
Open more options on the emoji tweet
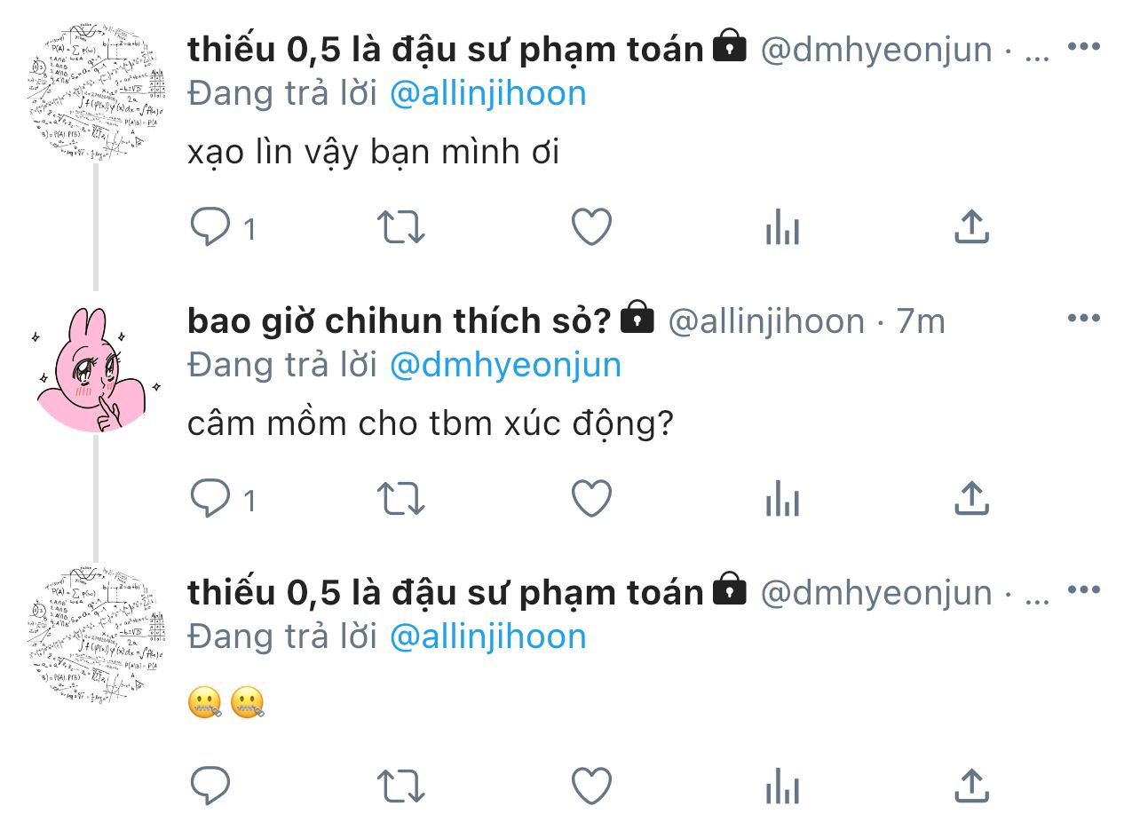click(1084, 589)
